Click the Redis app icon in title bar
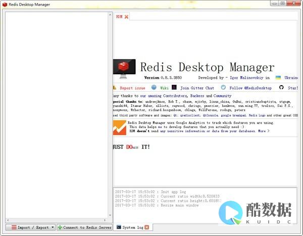The image size is (303, 236). tap(5, 5)
